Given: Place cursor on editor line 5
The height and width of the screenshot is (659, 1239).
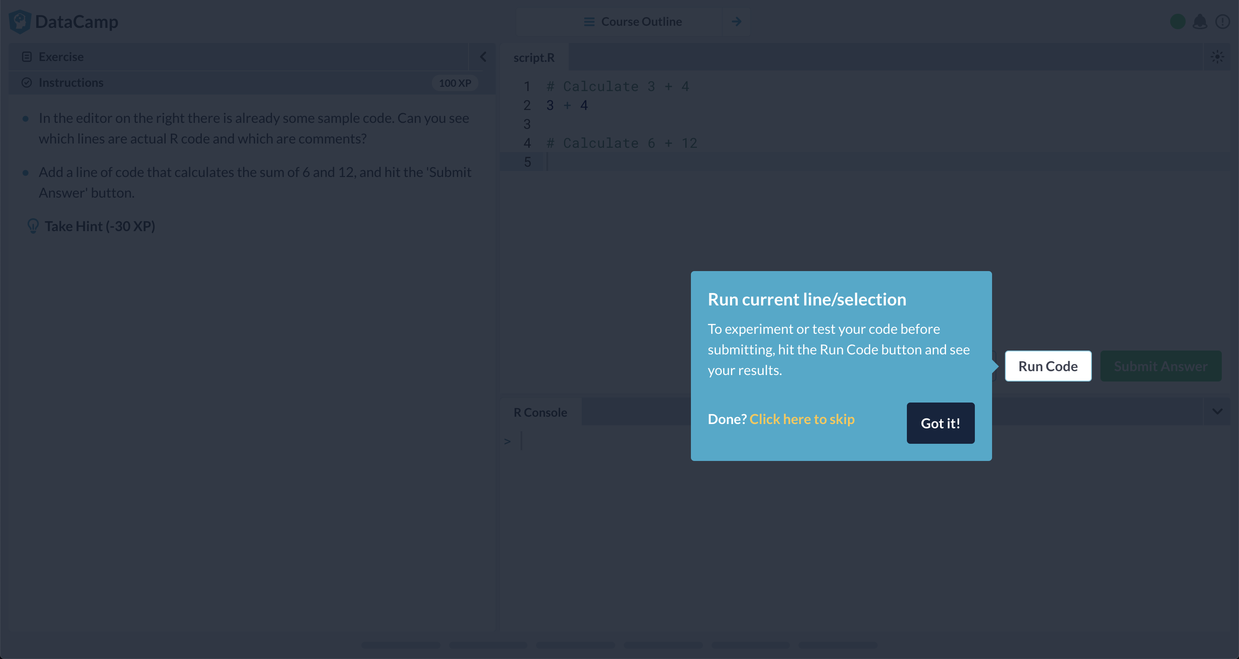Looking at the screenshot, I should [x=866, y=162].
